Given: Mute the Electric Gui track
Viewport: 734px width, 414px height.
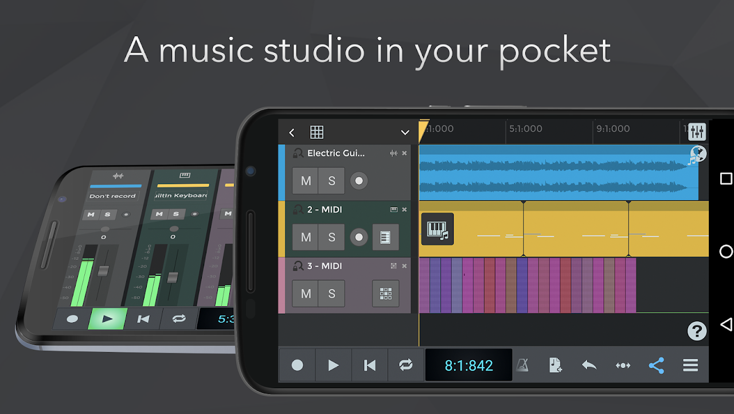Looking at the screenshot, I should point(305,181).
